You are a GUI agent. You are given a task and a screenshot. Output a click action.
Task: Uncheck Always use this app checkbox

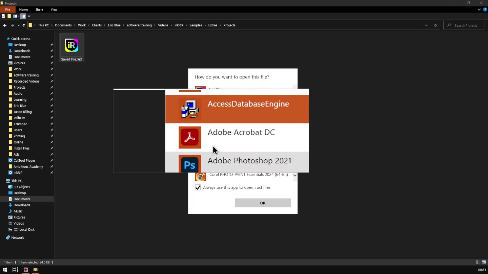point(198,187)
